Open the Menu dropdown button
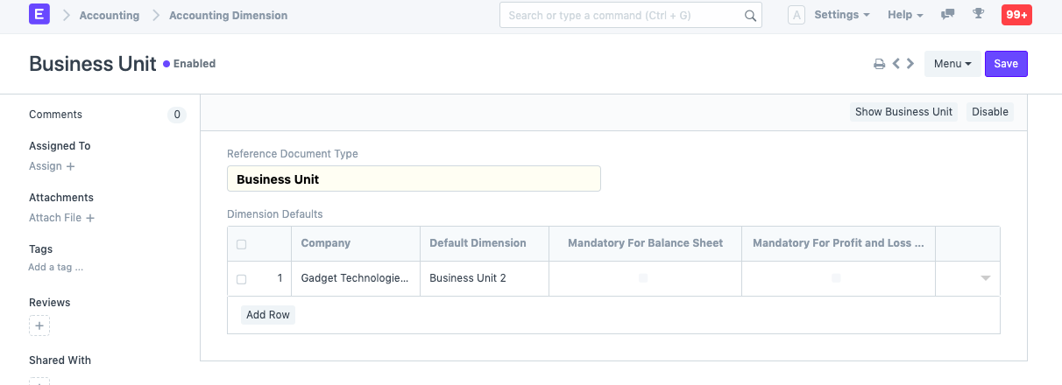The width and height of the screenshot is (1062, 385). pos(952,64)
